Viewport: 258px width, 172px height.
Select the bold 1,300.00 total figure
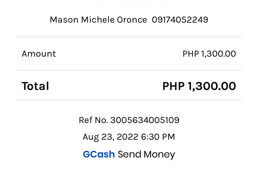click(212, 86)
